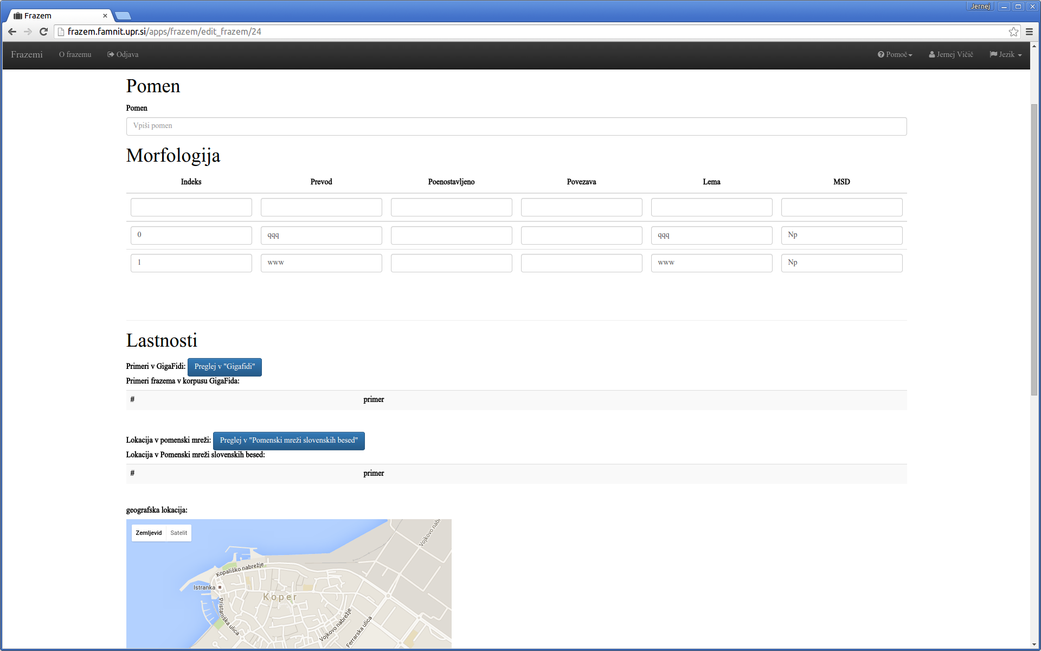Screen dimensions: 1041x651
Task: Click the Jernej user profile button
Action: (980, 7)
